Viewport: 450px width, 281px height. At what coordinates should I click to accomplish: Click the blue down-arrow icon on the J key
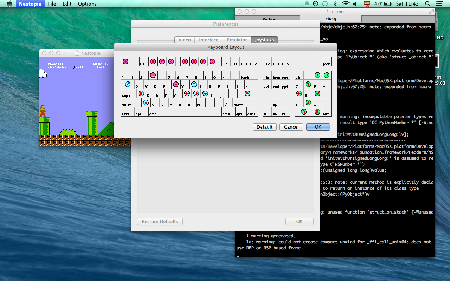[x=196, y=93]
